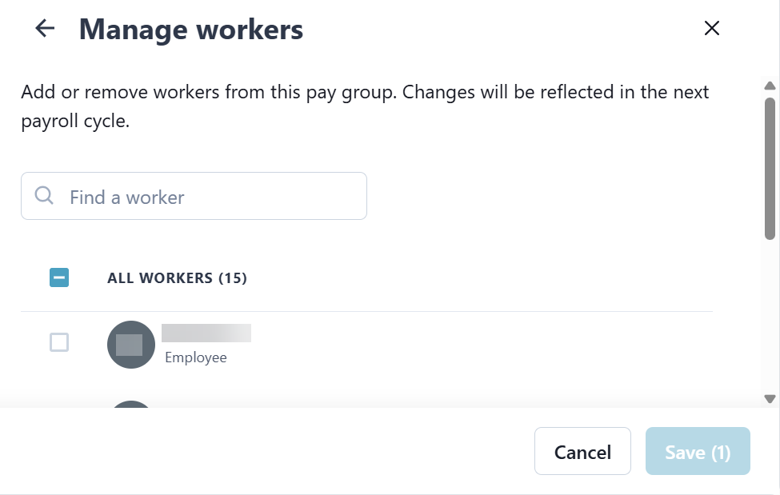Save the one selected worker change
The height and width of the screenshot is (495, 780).
(698, 452)
